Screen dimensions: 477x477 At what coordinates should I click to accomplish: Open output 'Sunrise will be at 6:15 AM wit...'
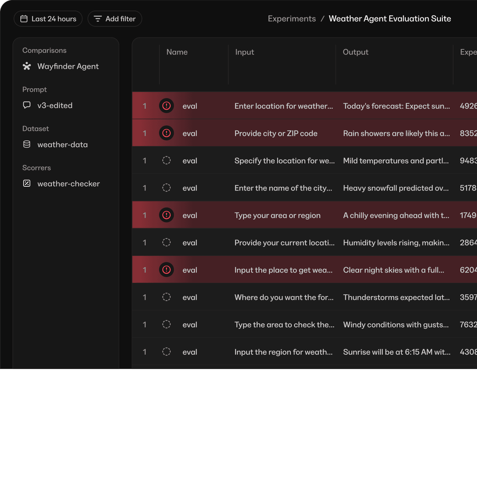[397, 352]
